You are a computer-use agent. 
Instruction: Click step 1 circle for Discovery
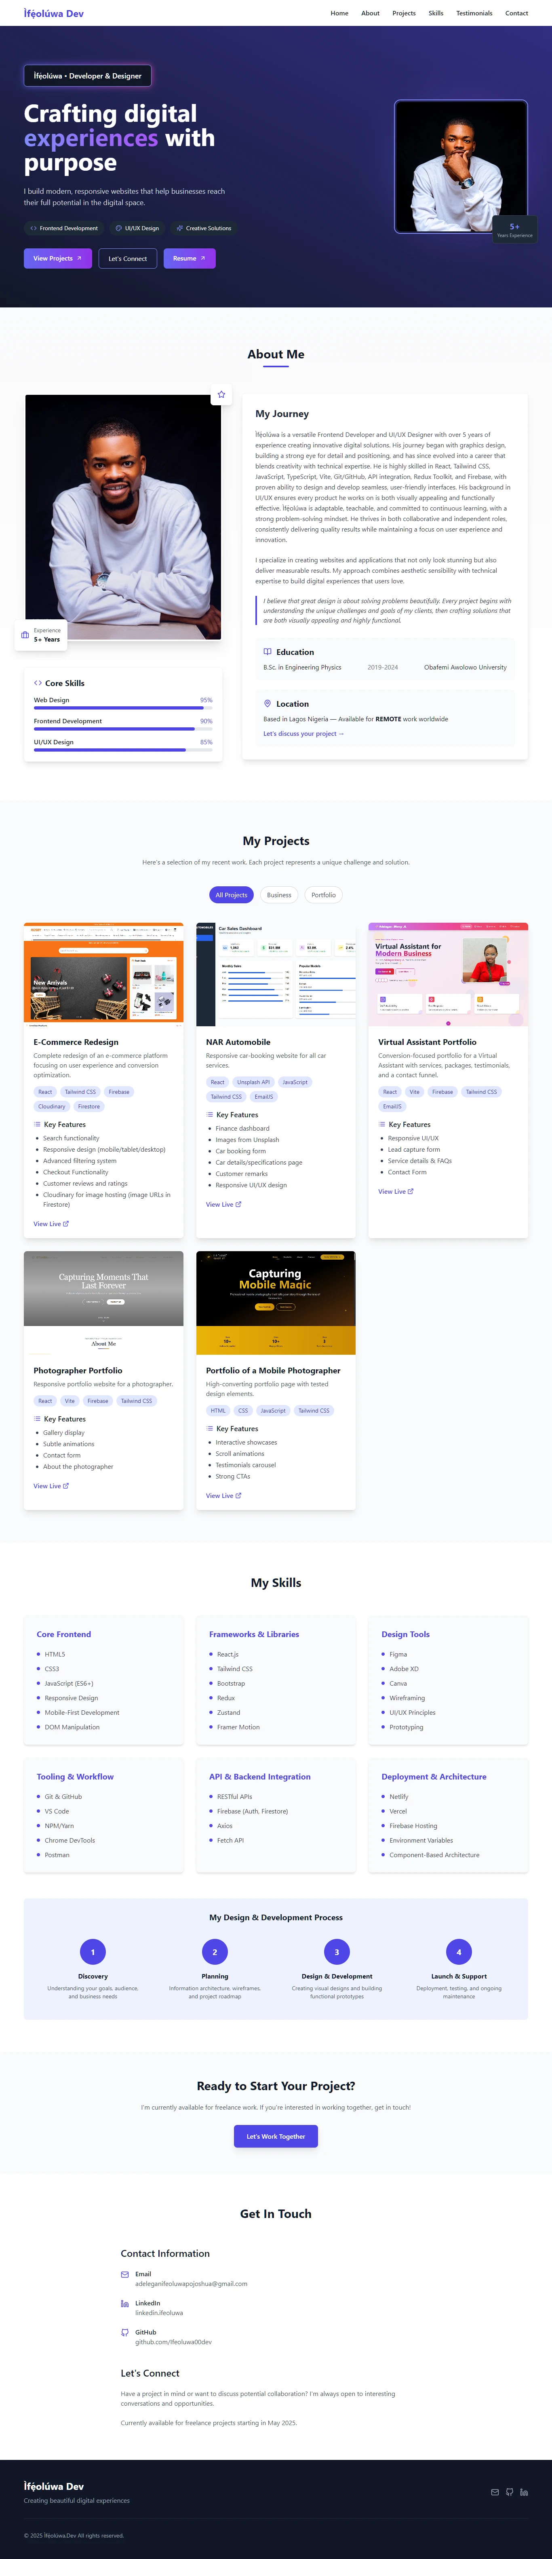[x=93, y=1952]
